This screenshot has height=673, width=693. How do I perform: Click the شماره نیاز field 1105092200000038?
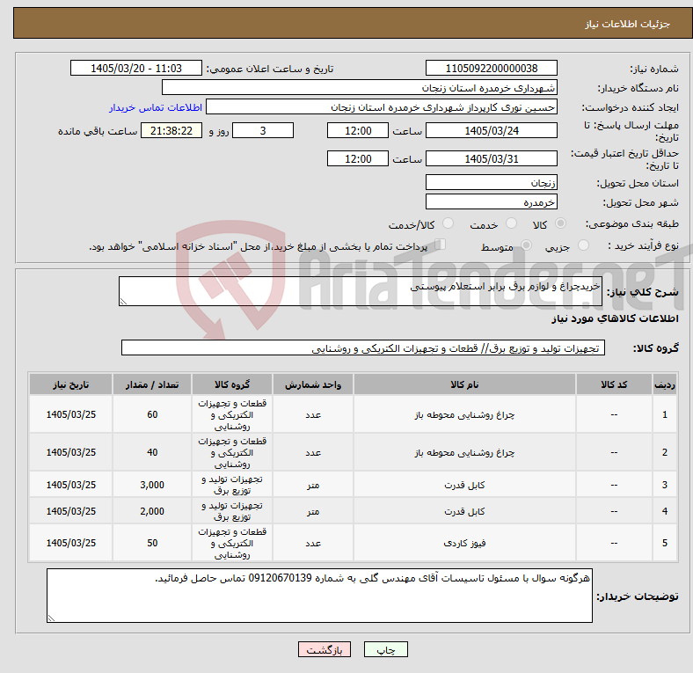click(x=491, y=68)
